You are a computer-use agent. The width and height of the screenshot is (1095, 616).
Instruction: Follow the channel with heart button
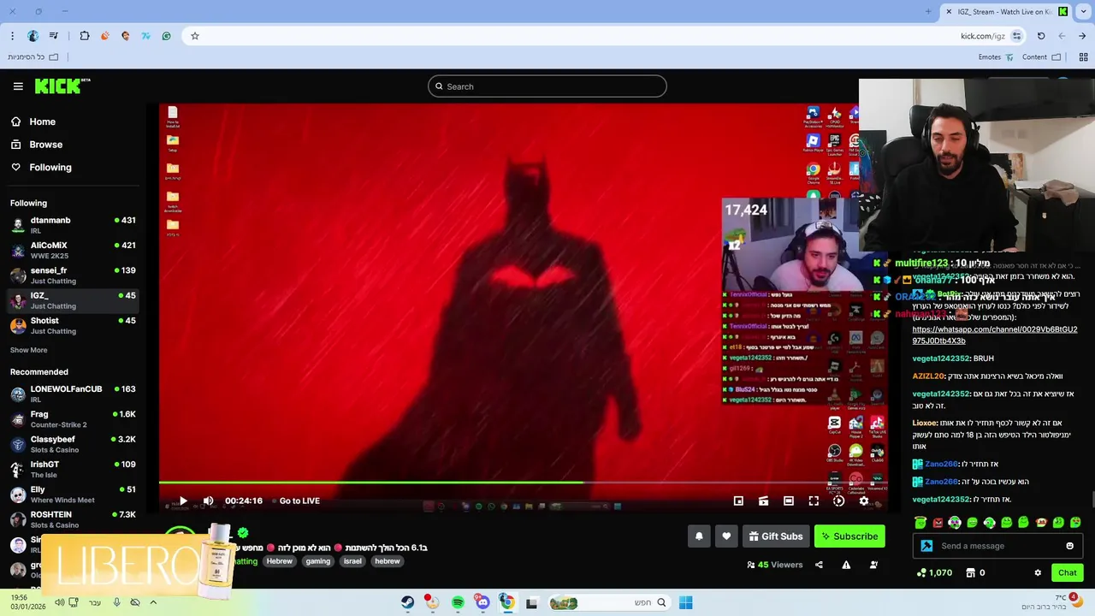[x=726, y=536]
